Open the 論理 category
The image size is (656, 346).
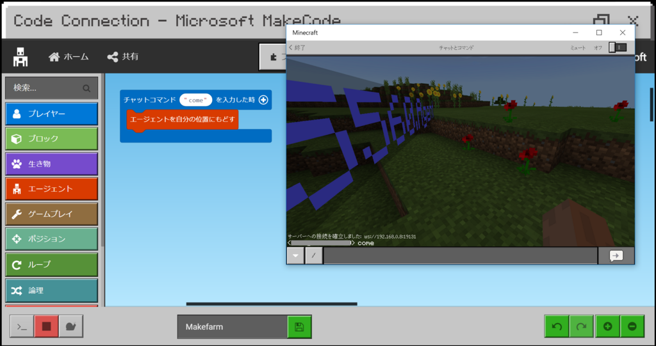[51, 290]
